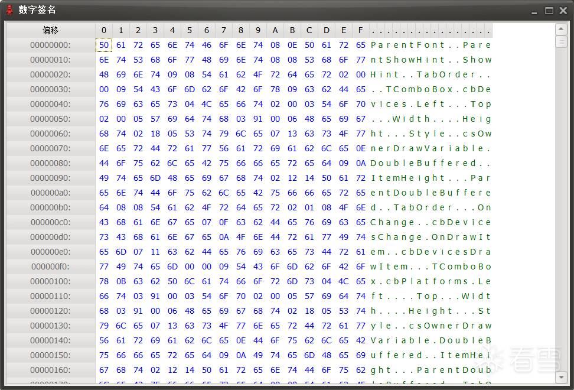Click the 偏移 column header
574x390 pixels.
point(51,30)
